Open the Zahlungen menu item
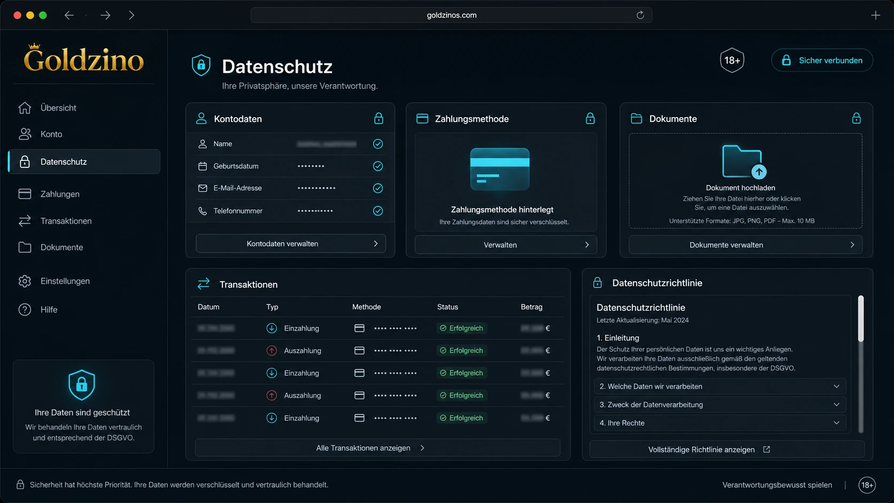 click(x=84, y=194)
